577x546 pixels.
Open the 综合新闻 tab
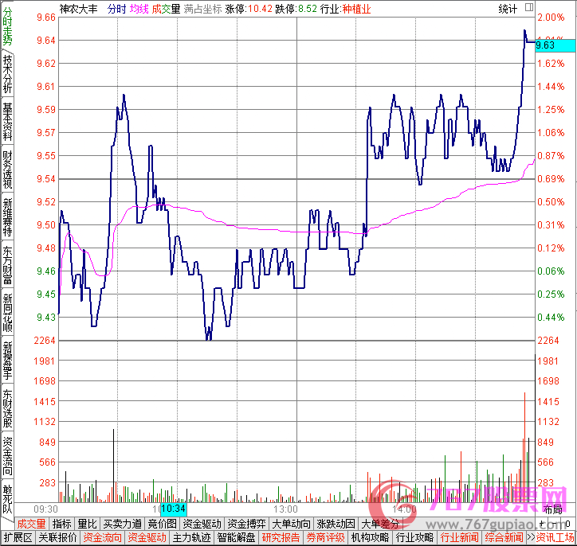(504, 537)
